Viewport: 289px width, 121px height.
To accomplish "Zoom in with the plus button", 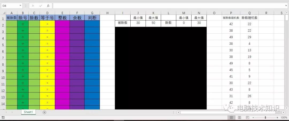I will (x=277, y=118).
